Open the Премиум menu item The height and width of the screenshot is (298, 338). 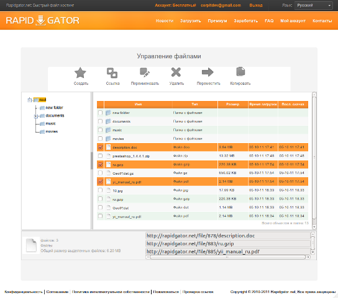tap(217, 21)
